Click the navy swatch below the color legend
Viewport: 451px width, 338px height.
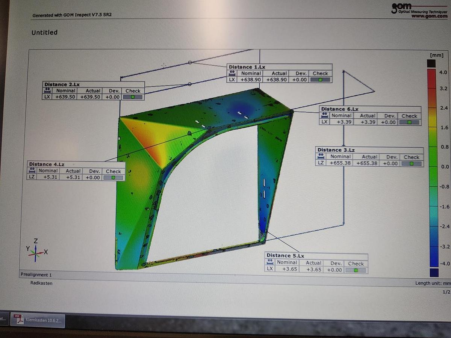[x=433, y=272]
